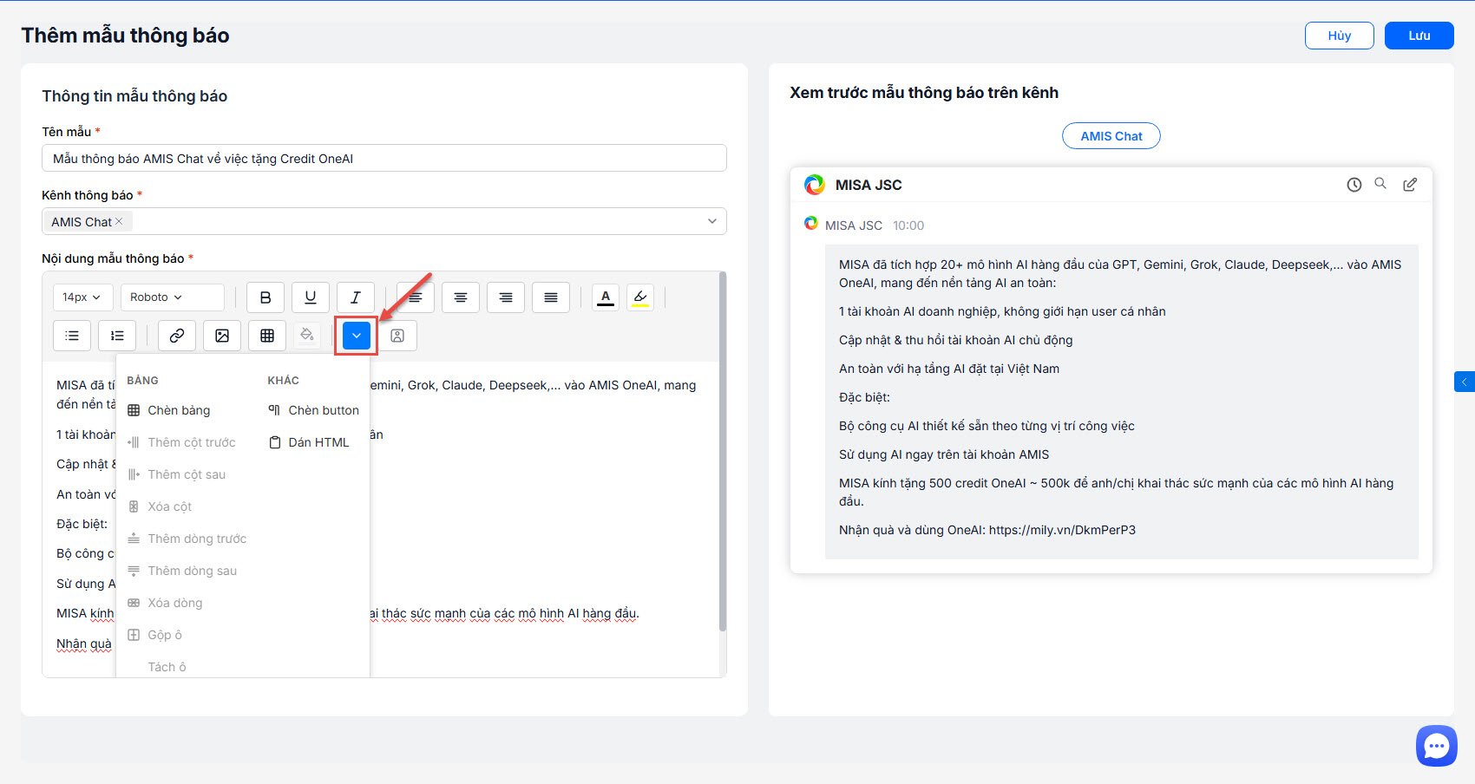Screen dimensions: 1475x784
Task: Expand the blue side panel arrow
Action: pos(1465,382)
